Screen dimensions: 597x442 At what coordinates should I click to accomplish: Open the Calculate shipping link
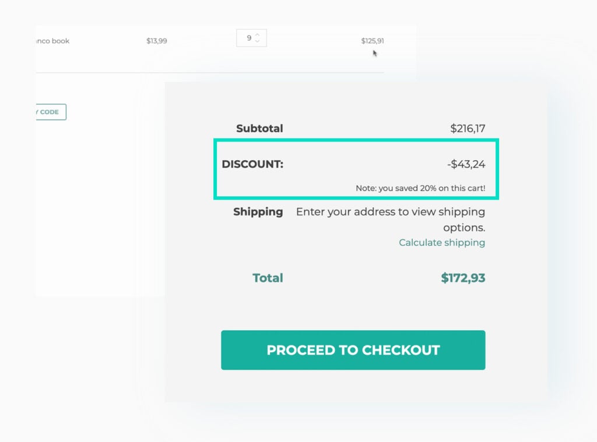click(441, 242)
